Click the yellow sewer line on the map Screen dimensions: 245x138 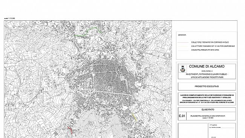click(x=135, y=118)
